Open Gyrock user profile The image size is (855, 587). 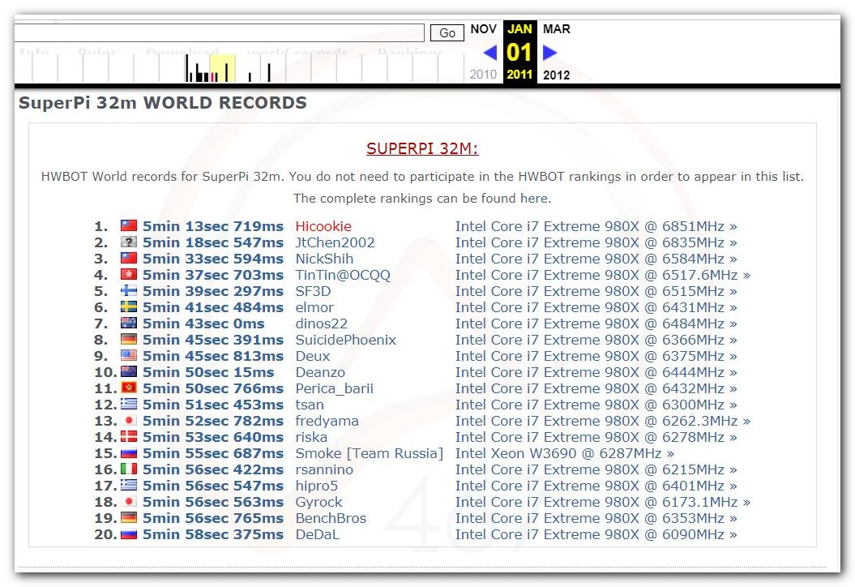coord(319,503)
